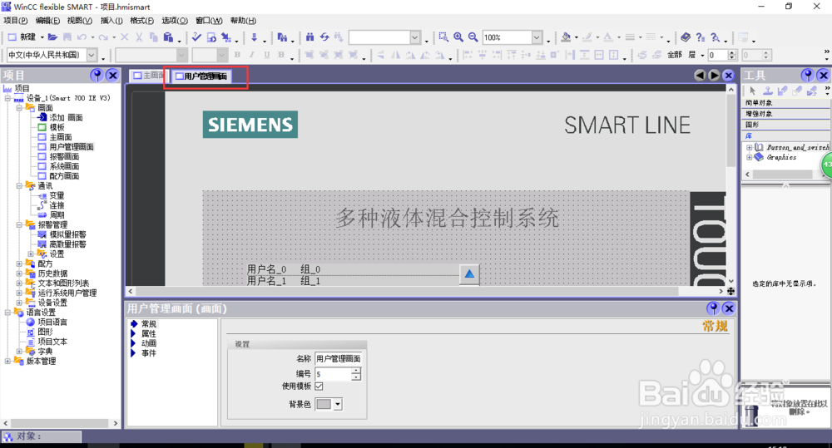The width and height of the screenshot is (832, 448).
Task: Open the 背景色 background color dropdown arrow
Action: [x=338, y=404]
